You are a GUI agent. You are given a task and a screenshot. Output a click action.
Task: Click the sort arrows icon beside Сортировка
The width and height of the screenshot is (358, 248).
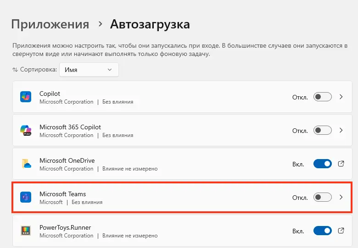[x=15, y=70]
